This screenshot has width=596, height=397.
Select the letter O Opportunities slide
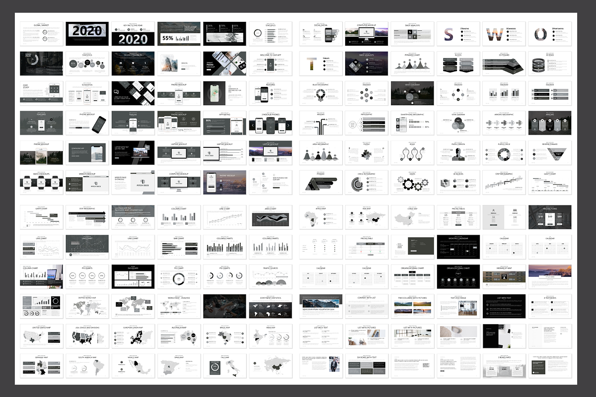point(550,34)
